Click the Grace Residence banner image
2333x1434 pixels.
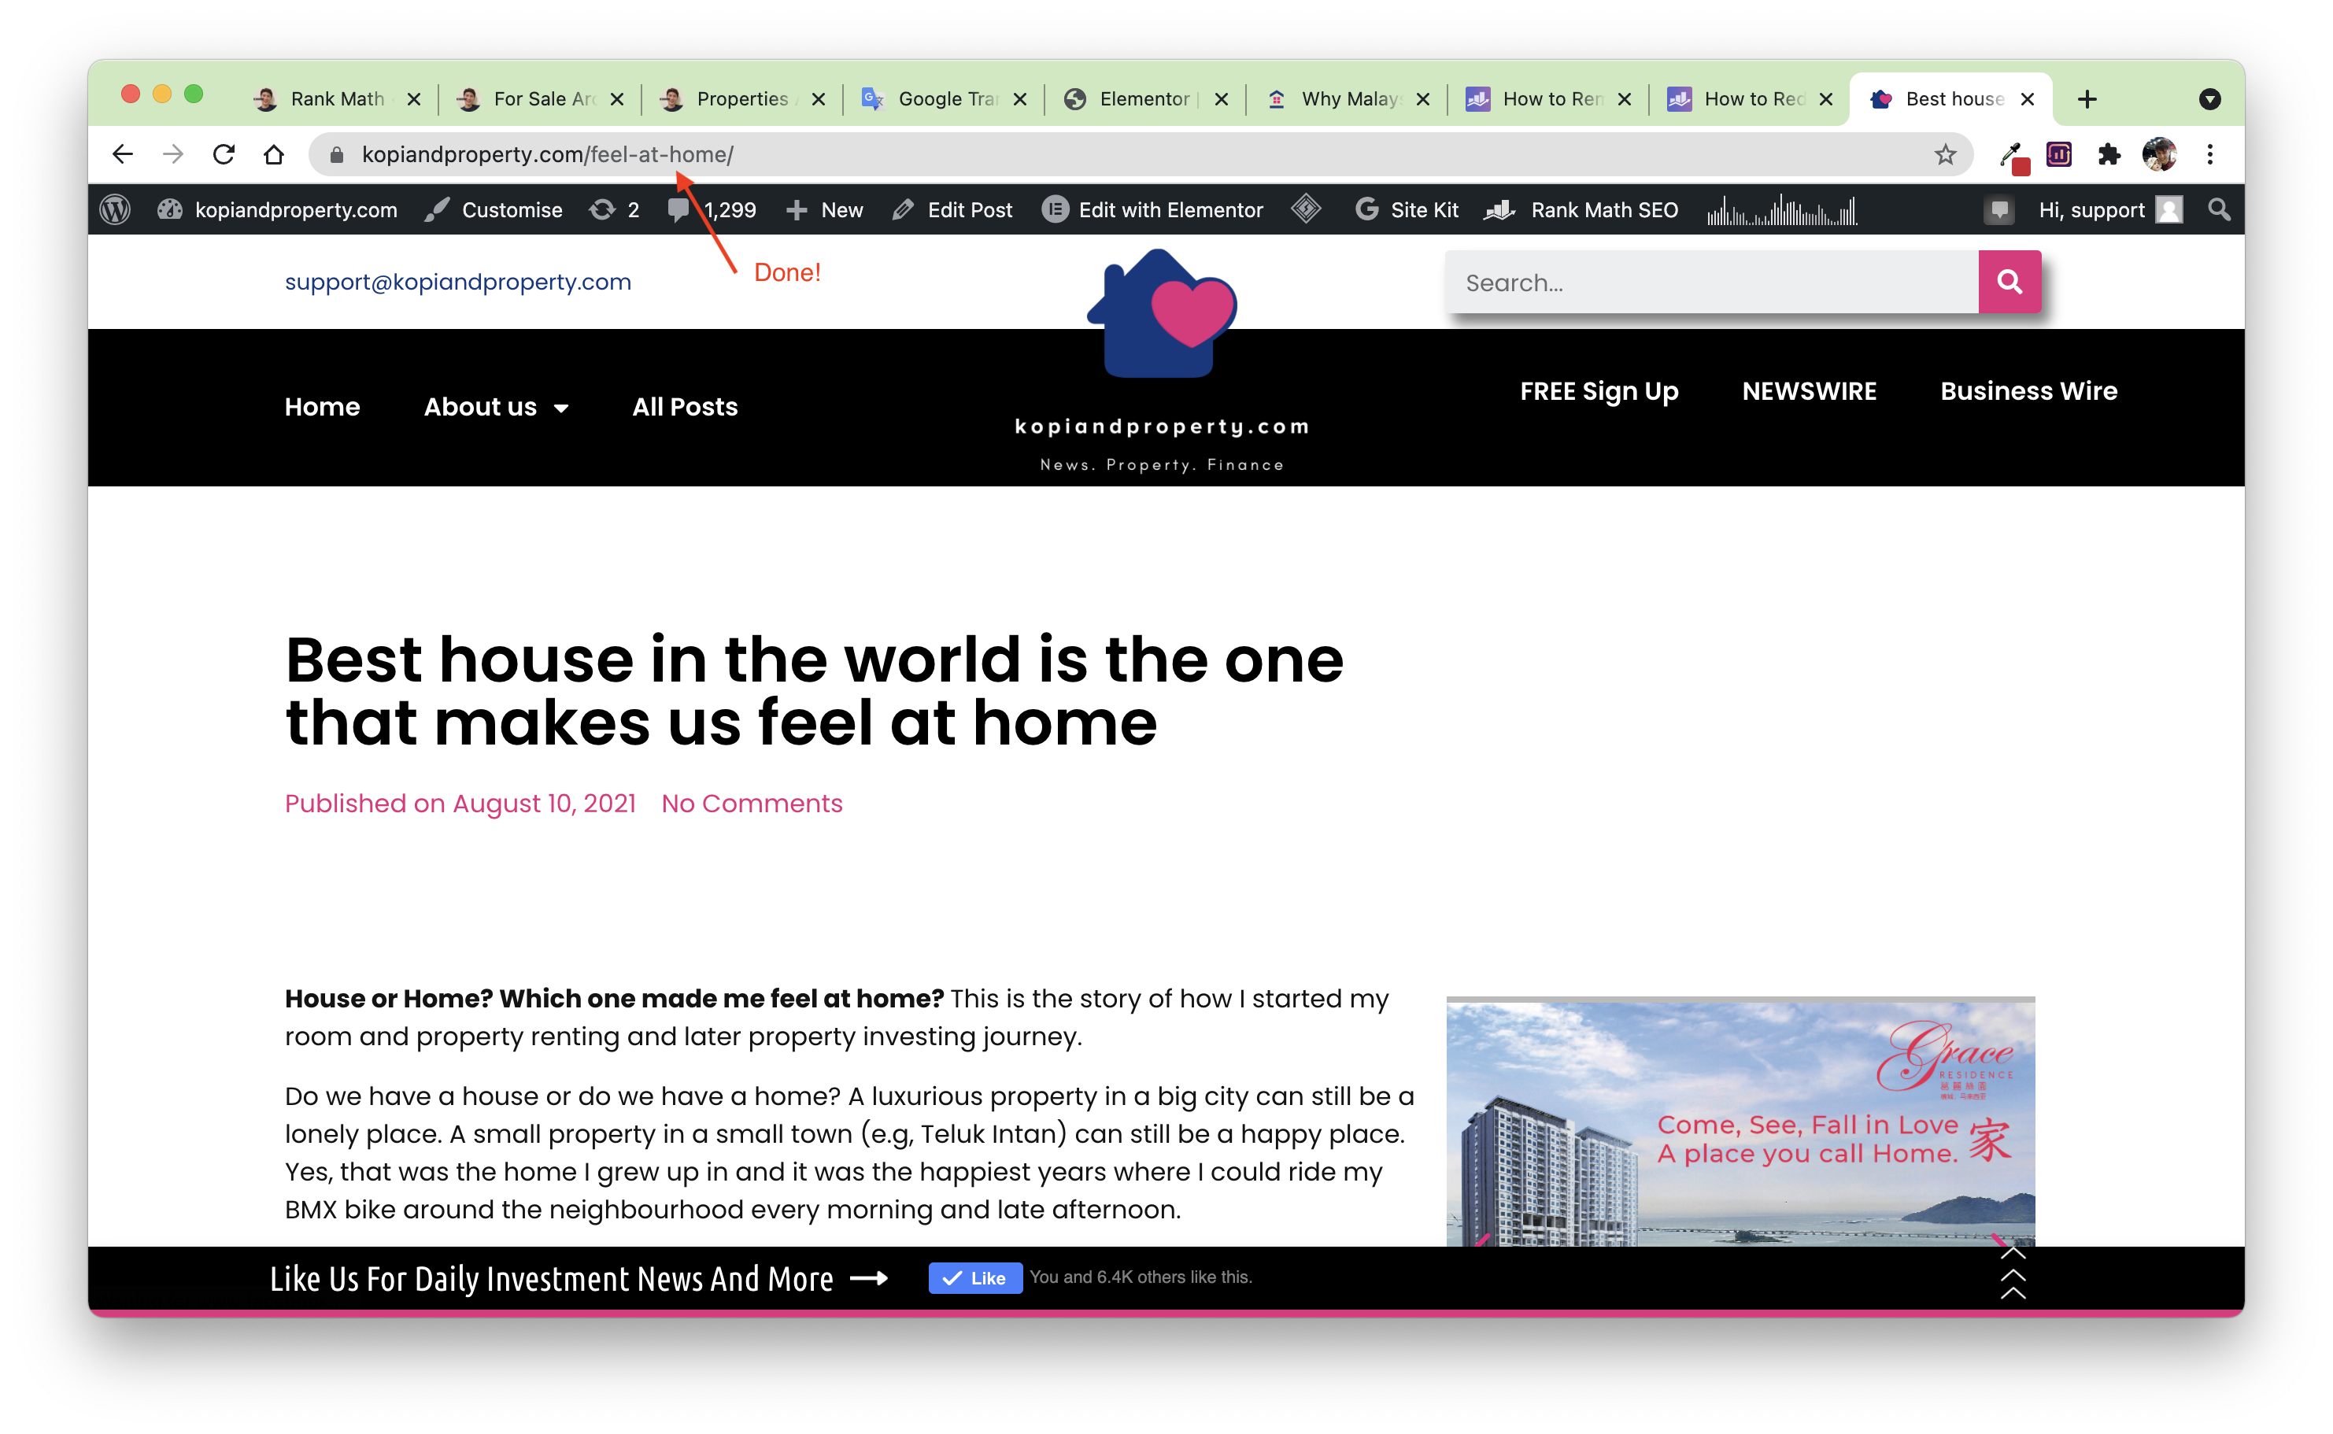pos(1740,1124)
